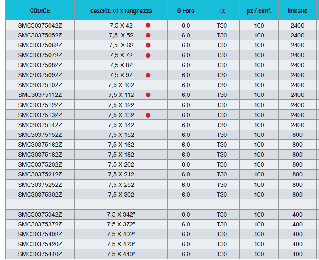
Task: Select code SMC30375372Z
Action: pyautogui.click(x=40, y=224)
